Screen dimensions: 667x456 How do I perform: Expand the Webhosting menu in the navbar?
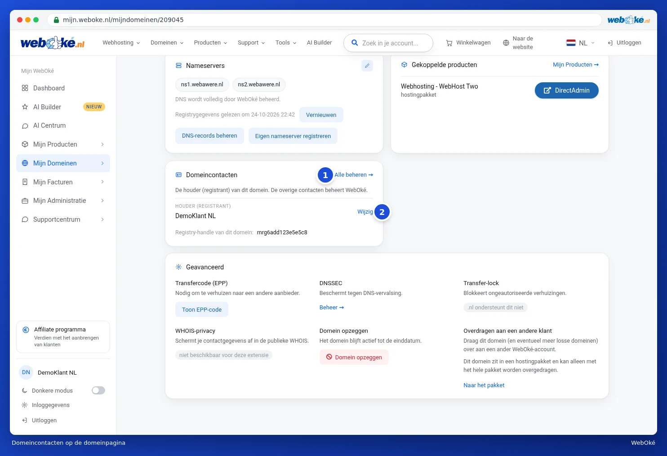121,43
